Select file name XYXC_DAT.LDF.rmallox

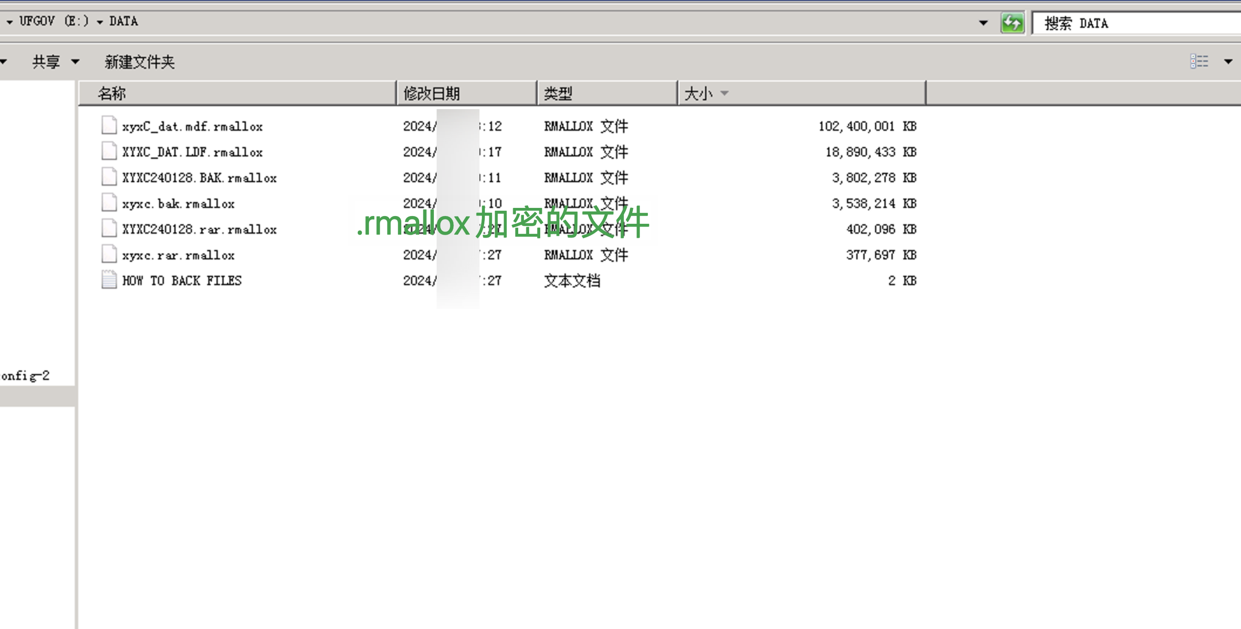point(192,152)
